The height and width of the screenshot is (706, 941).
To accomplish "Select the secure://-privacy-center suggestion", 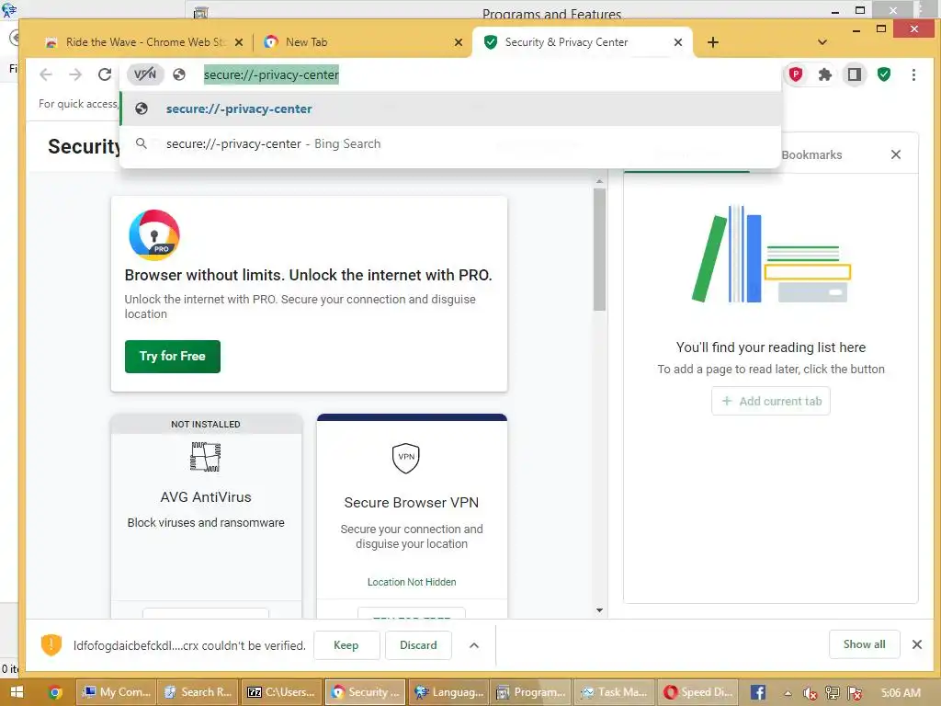I will tap(450, 108).
